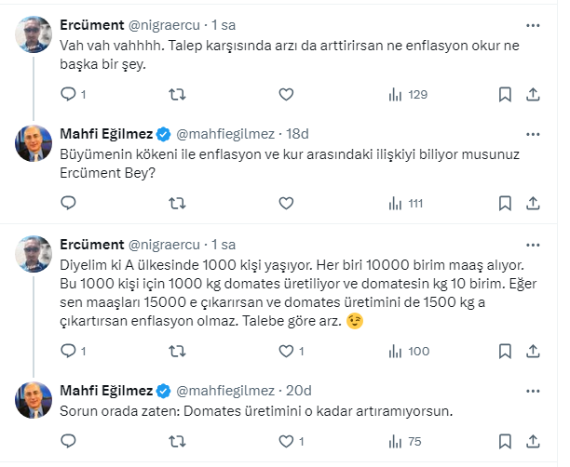Like Ercüment's 'Vah vah vahhhh' tweet

[x=286, y=94]
